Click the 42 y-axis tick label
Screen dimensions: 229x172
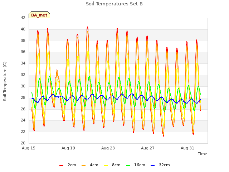(23, 18)
